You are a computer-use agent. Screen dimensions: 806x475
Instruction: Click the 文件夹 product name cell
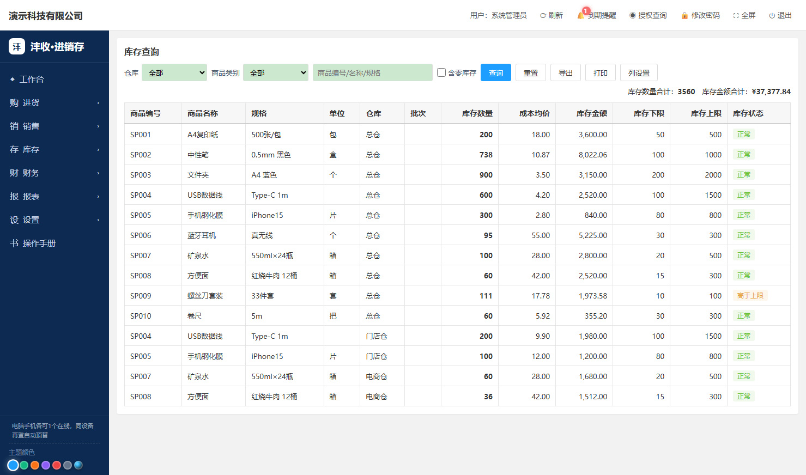[214, 175]
